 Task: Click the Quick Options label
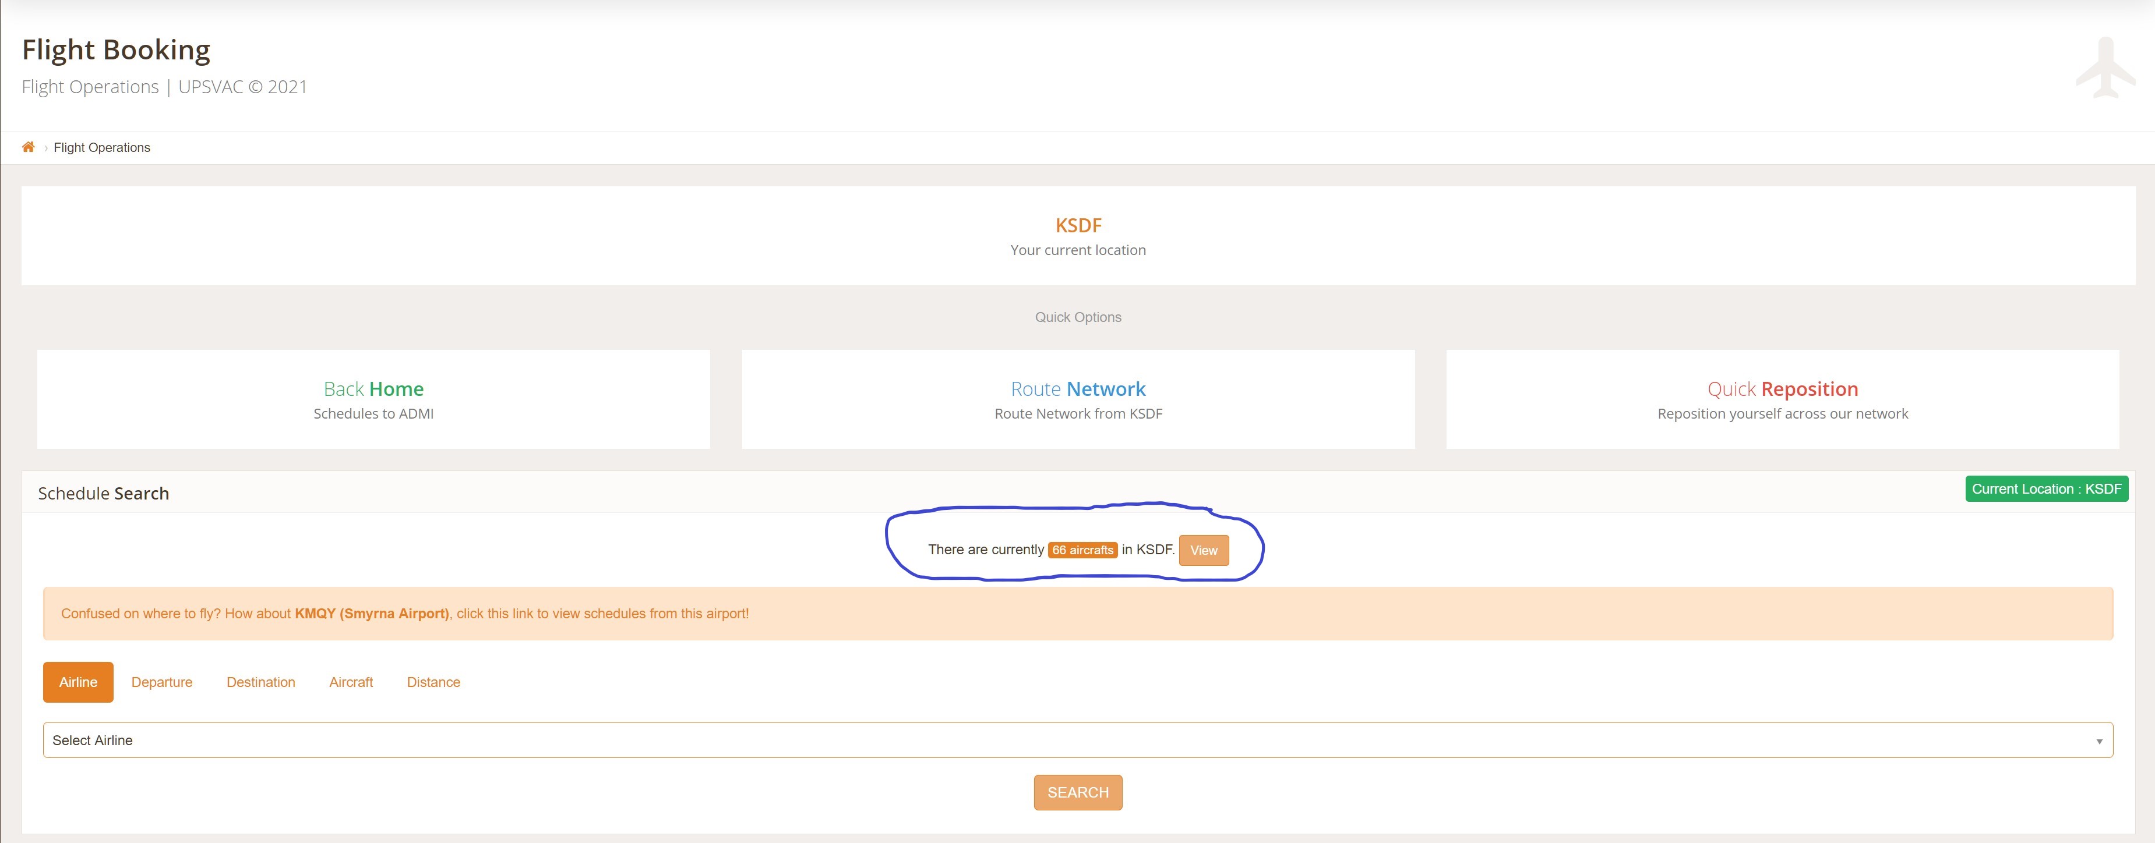coord(1078,317)
